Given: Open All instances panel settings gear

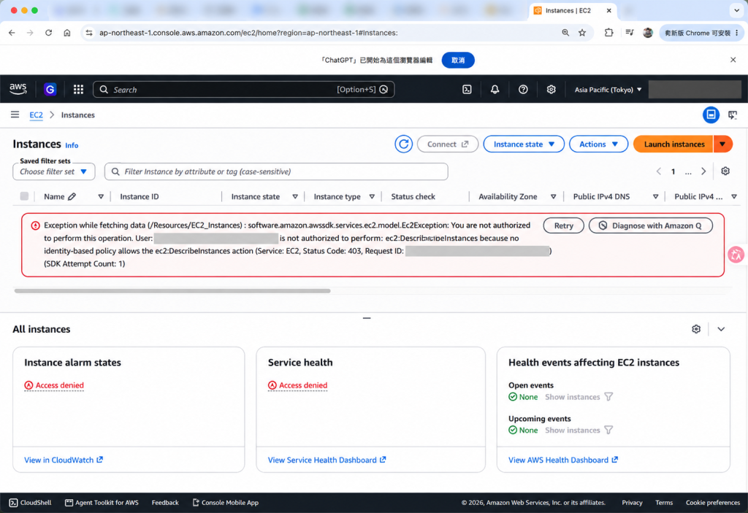Looking at the screenshot, I should (696, 329).
